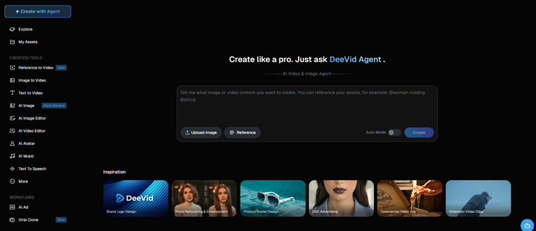Image resolution: width=536 pixels, height=231 pixels.
Task: Open Viral Clone workflow label
Action: (29, 220)
